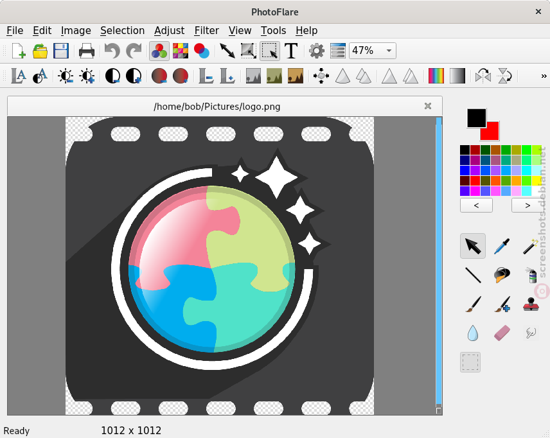Go to next palette with the > button

pos(528,205)
